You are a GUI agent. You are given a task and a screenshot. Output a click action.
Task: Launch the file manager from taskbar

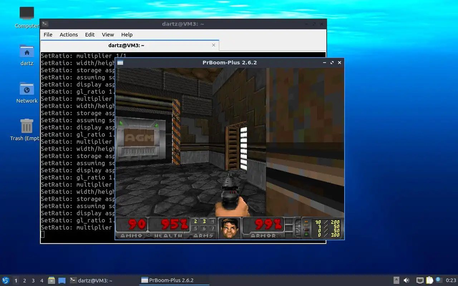[52, 280]
